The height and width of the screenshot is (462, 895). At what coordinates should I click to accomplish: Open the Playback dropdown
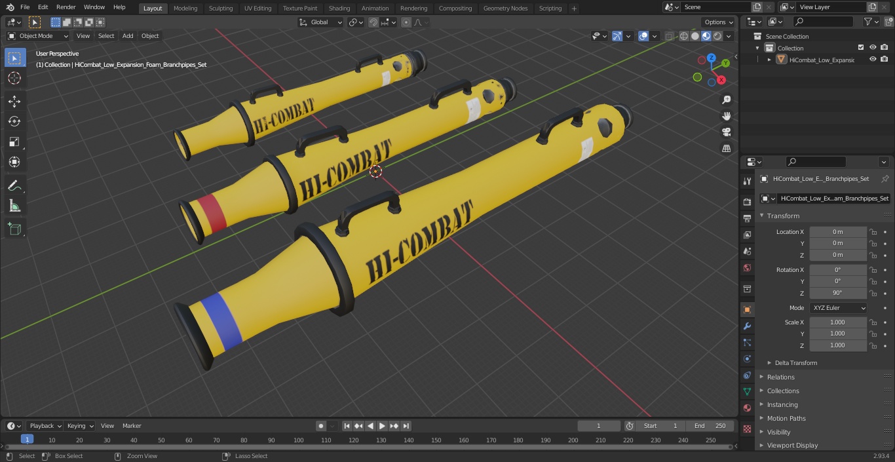[x=45, y=426]
